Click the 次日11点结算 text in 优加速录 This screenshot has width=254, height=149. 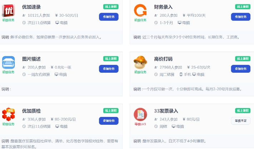pos(39,22)
